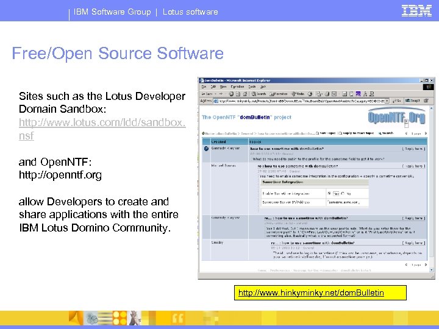Open the address bar dropdown arrow

pyautogui.click(x=387, y=101)
